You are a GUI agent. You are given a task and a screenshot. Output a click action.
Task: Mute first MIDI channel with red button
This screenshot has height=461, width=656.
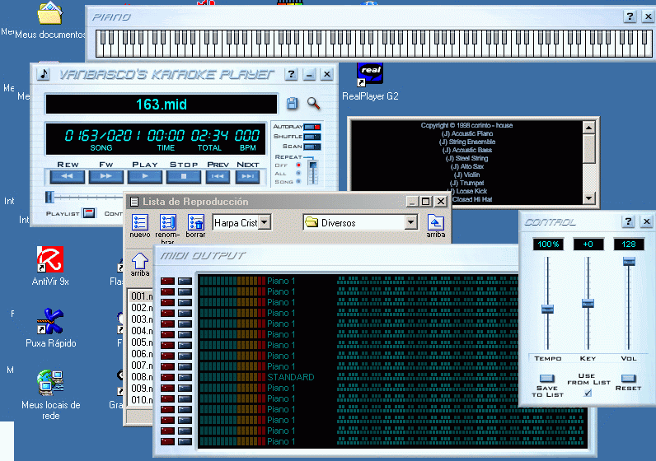167,281
